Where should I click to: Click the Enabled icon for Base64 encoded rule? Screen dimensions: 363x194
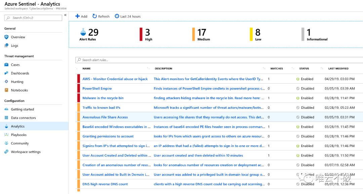click(298, 127)
